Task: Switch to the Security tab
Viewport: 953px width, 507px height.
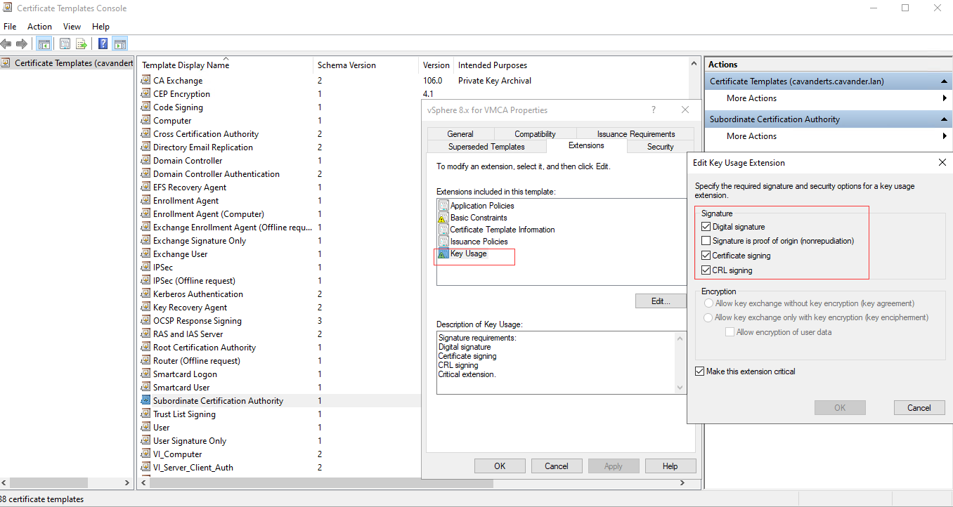Action: [x=661, y=147]
